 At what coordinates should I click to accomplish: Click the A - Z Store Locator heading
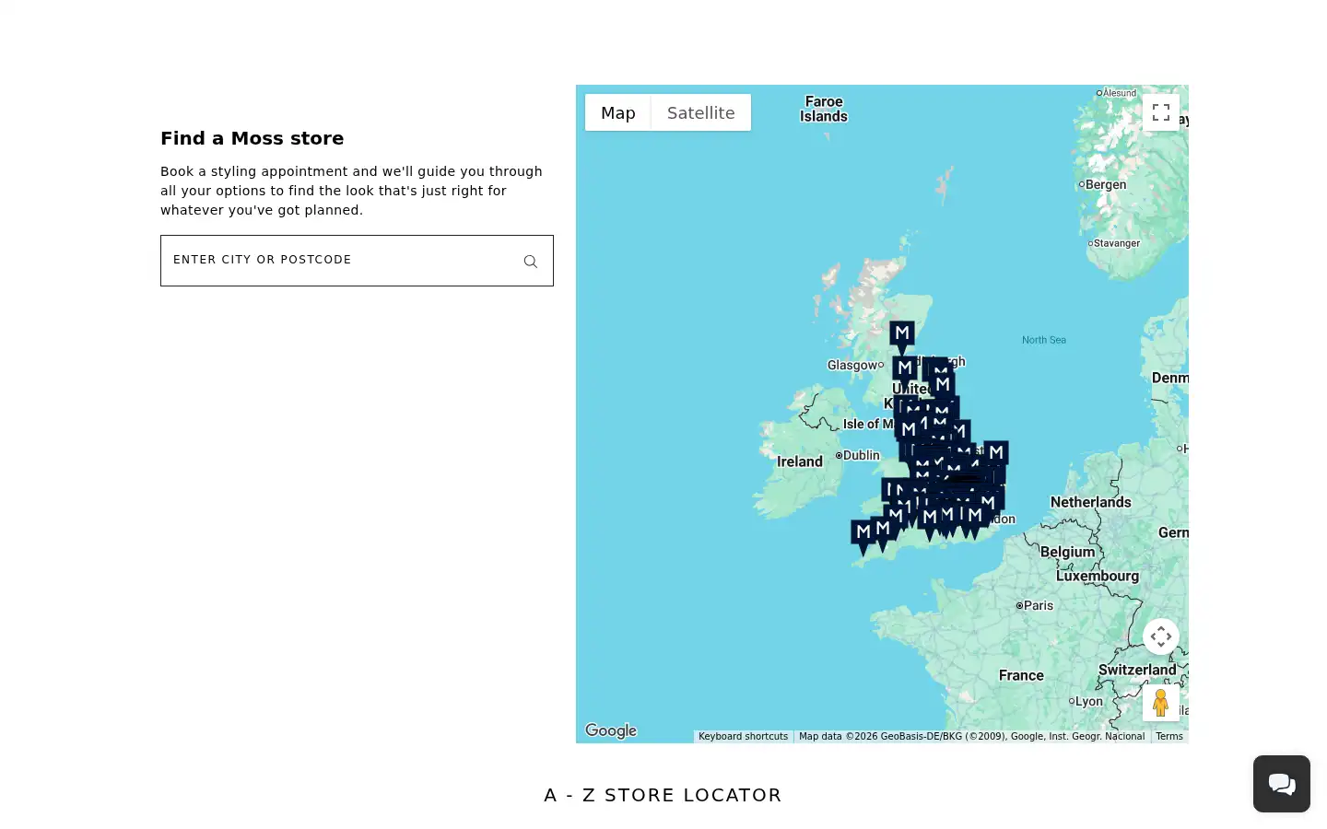tap(663, 795)
